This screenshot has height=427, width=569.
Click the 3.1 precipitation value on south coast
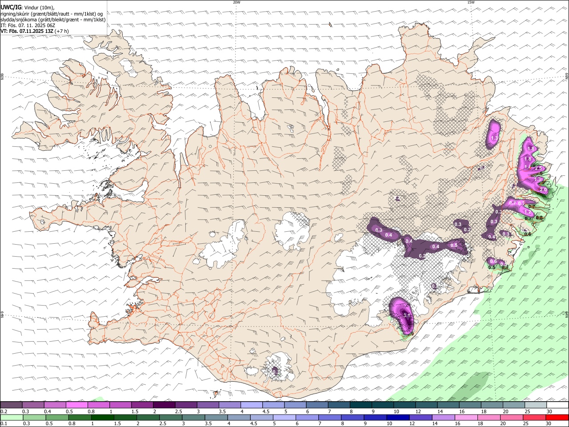click(x=406, y=315)
